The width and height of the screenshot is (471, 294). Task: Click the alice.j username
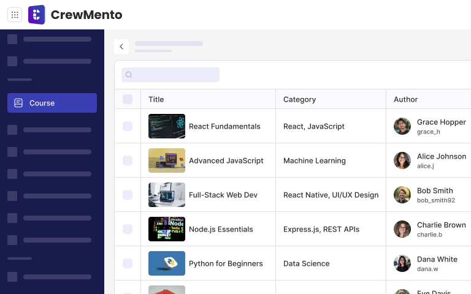[426, 166]
